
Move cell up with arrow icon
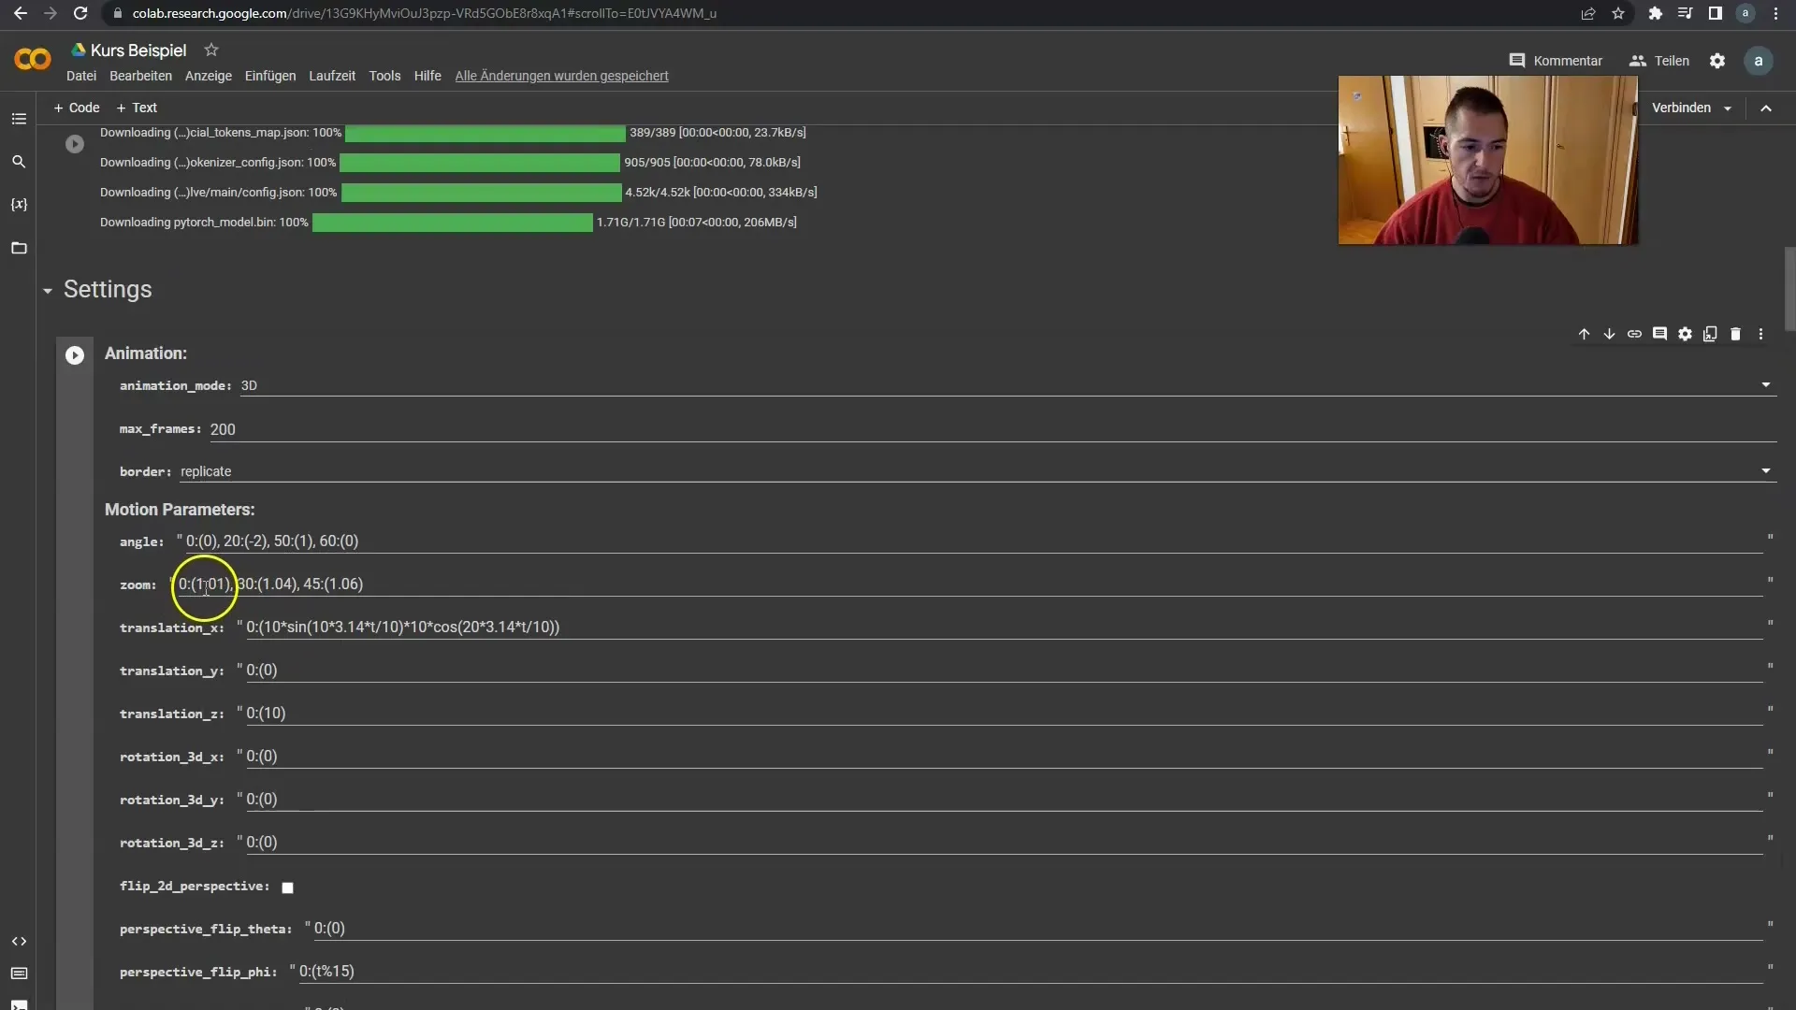click(x=1584, y=334)
